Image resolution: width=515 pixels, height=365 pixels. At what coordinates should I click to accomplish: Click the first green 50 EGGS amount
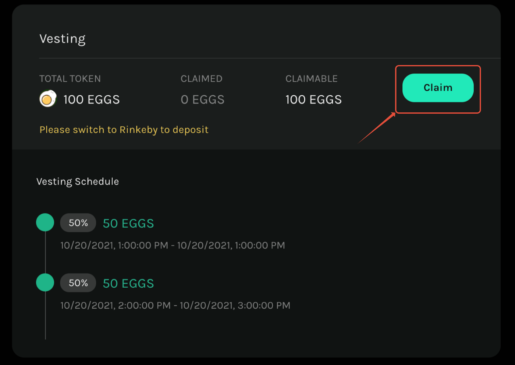coord(128,224)
